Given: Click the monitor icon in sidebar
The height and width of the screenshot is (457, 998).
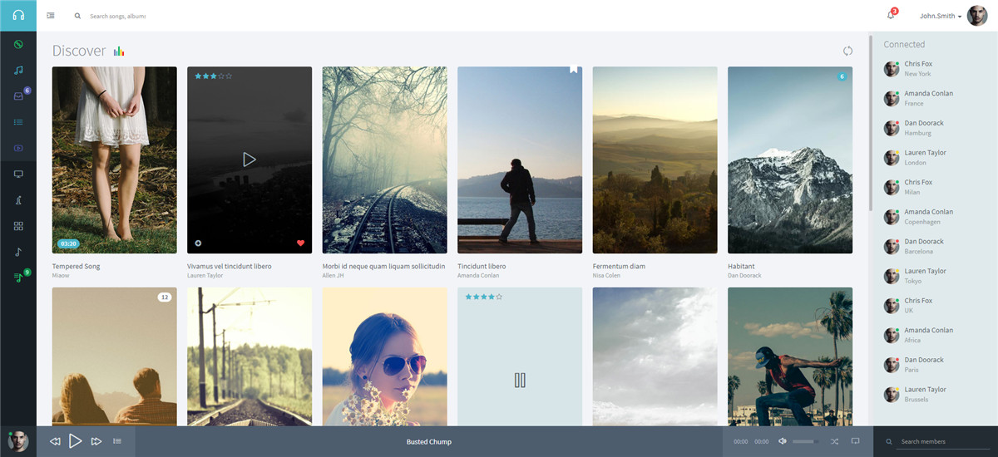Looking at the screenshot, I should (x=18, y=174).
